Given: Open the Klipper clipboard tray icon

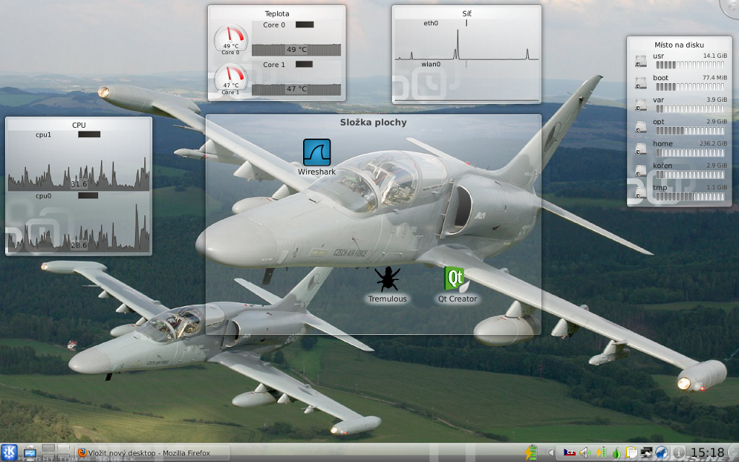Looking at the screenshot, I should point(631,453).
